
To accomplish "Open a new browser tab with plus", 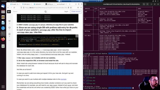I will [70, 4].
